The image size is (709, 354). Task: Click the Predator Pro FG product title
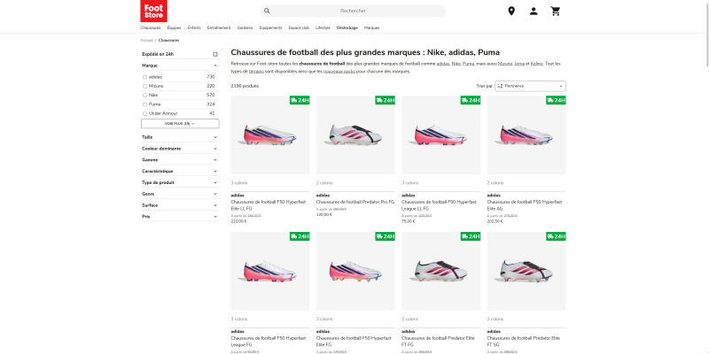click(x=355, y=203)
